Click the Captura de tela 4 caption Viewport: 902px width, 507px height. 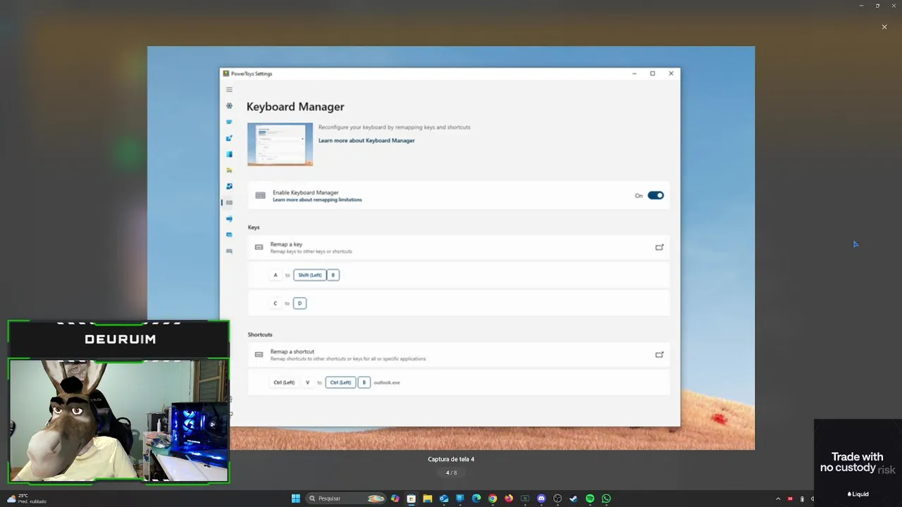click(x=451, y=459)
